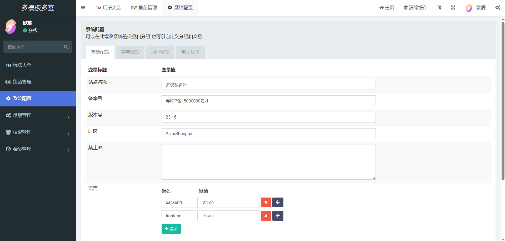Expand the 会员管理 sidebar menu

click(x=38, y=149)
